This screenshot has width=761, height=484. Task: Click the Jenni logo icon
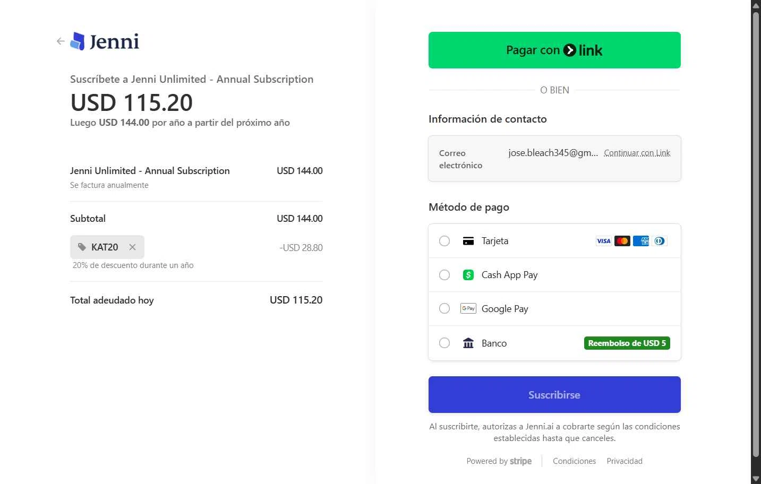[x=78, y=41]
